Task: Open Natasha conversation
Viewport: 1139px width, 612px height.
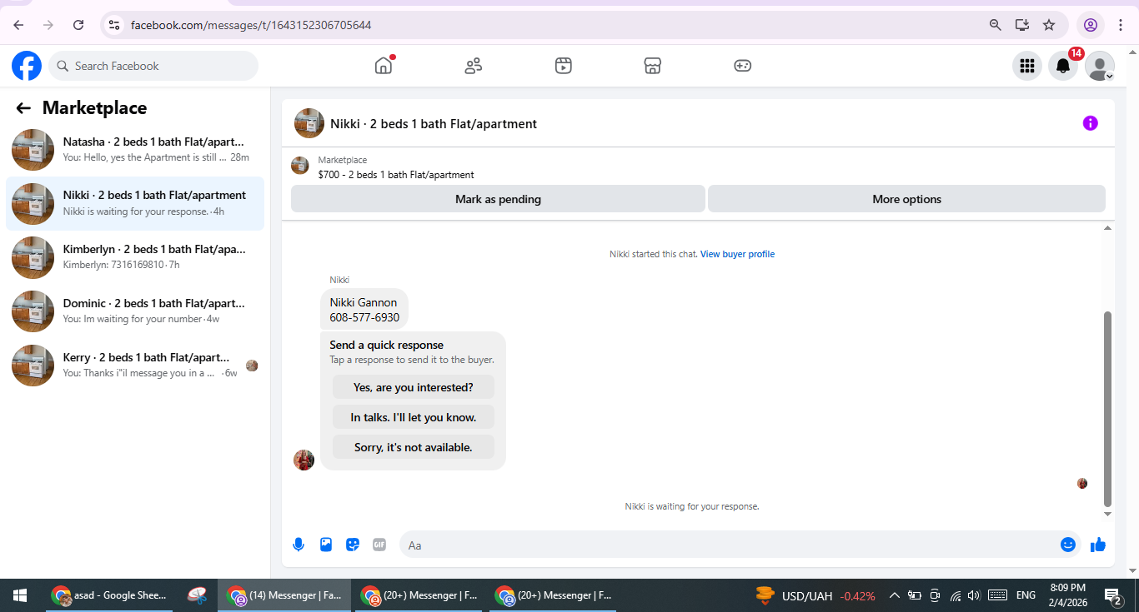Action: click(x=135, y=150)
